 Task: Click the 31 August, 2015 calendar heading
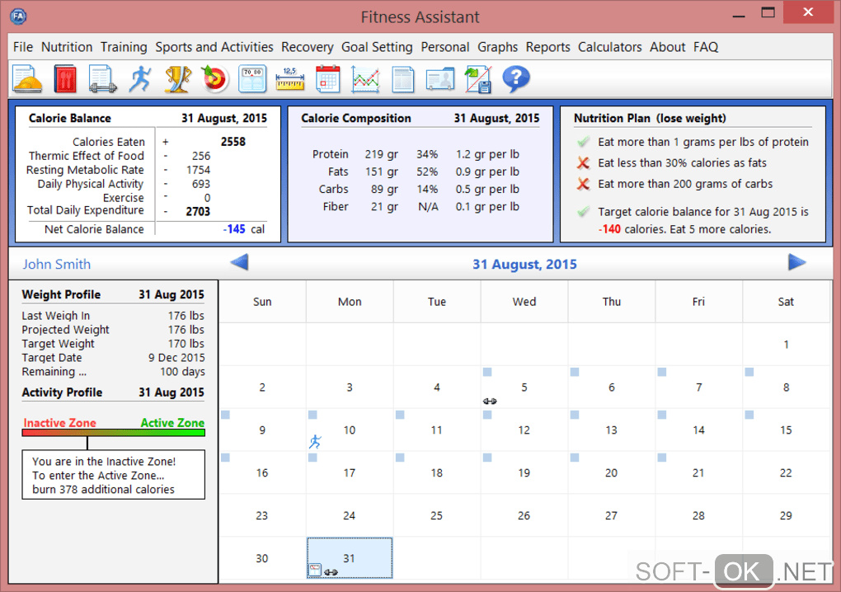click(x=524, y=265)
